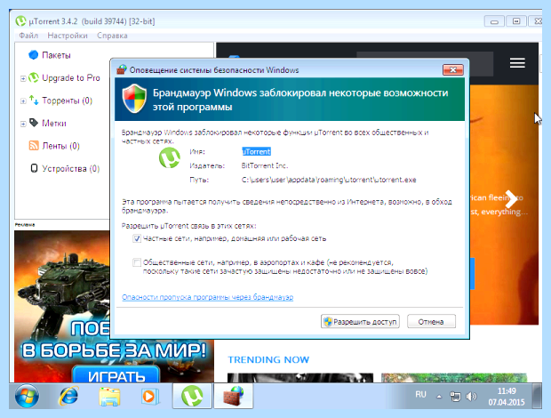This screenshot has height=418, width=551.
Task: Open second trending thumbnail with greenery
Action: point(454,378)
